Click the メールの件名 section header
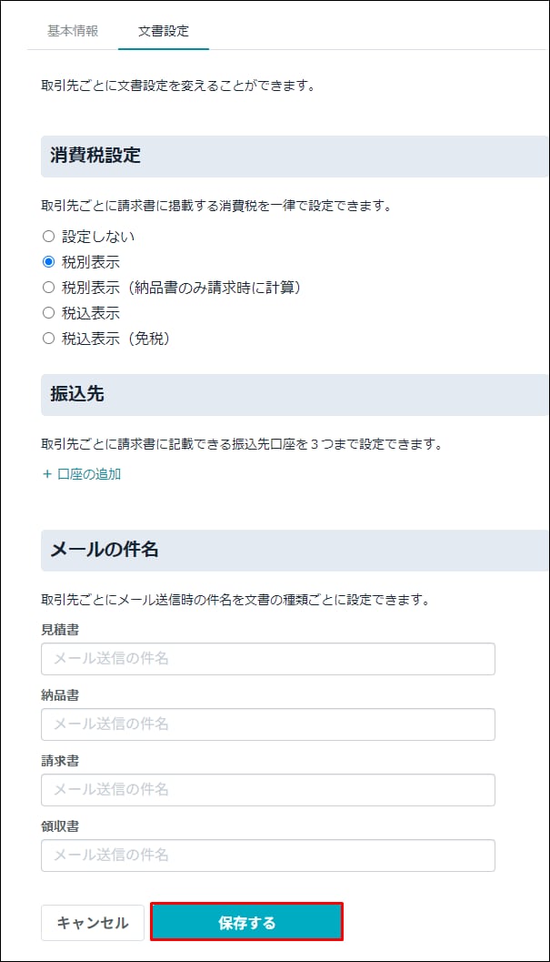550x962 pixels. 295,551
